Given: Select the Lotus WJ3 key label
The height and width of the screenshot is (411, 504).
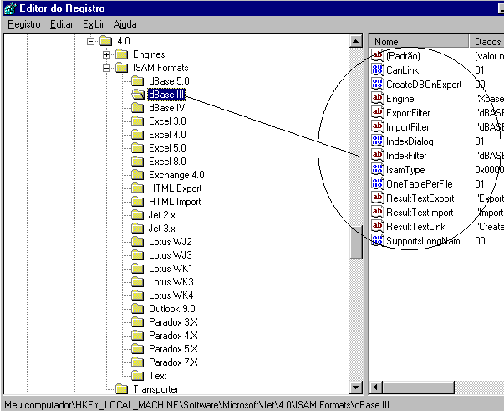Looking at the screenshot, I should click(x=171, y=255).
